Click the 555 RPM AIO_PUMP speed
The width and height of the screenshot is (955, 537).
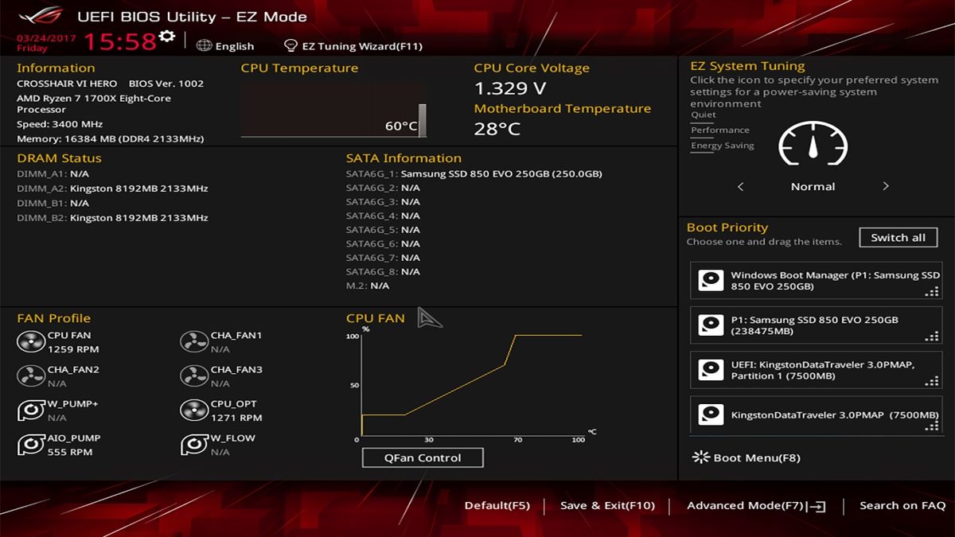70,452
